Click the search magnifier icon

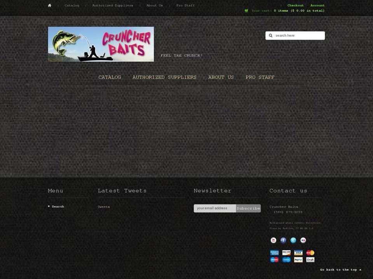tap(270, 36)
